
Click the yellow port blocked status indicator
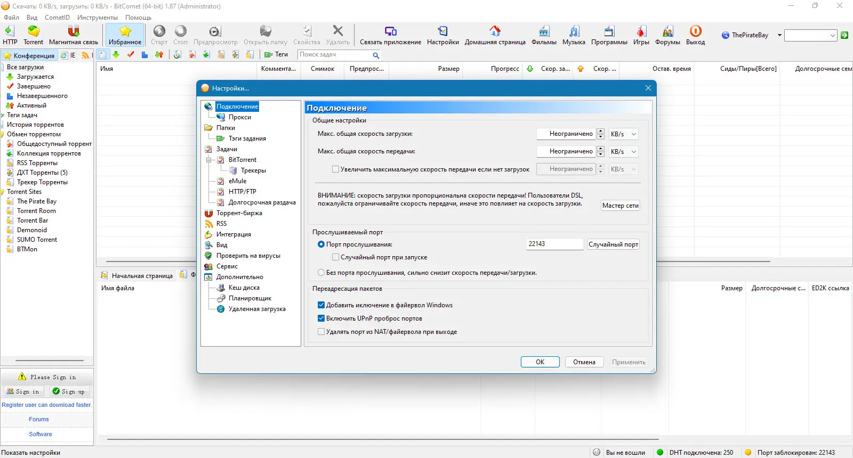coord(748,452)
